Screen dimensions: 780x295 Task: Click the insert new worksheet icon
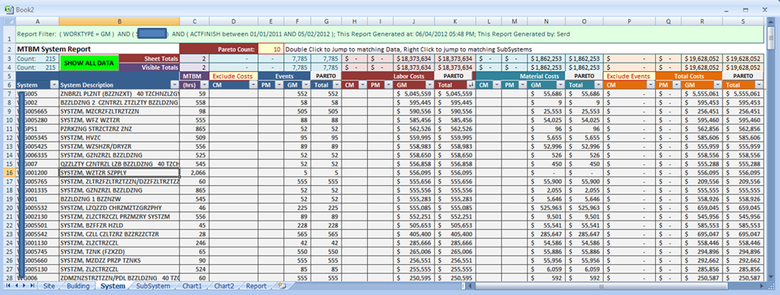(282, 286)
